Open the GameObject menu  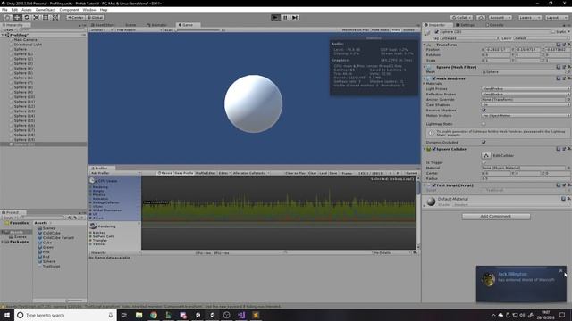[x=46, y=10]
